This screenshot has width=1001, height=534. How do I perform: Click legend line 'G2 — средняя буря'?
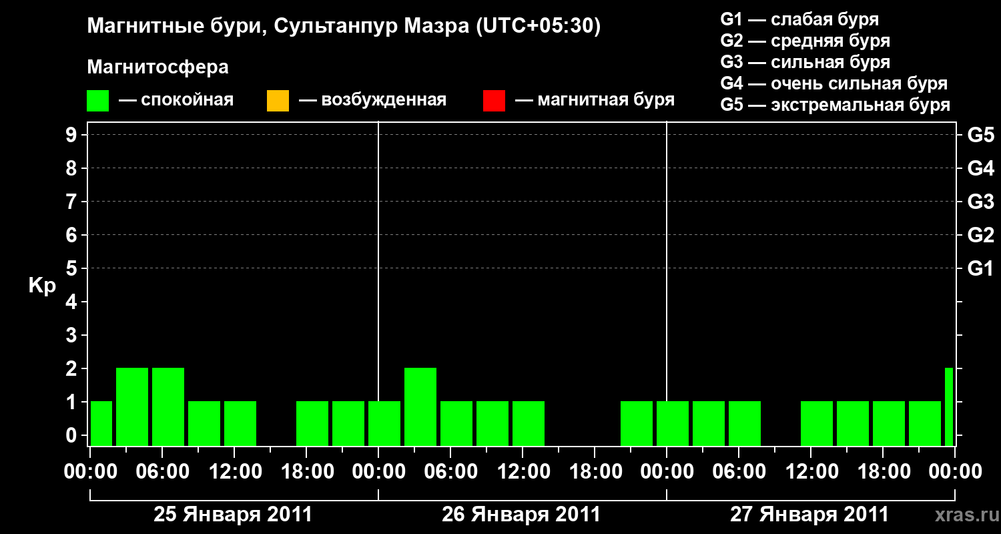805,41
